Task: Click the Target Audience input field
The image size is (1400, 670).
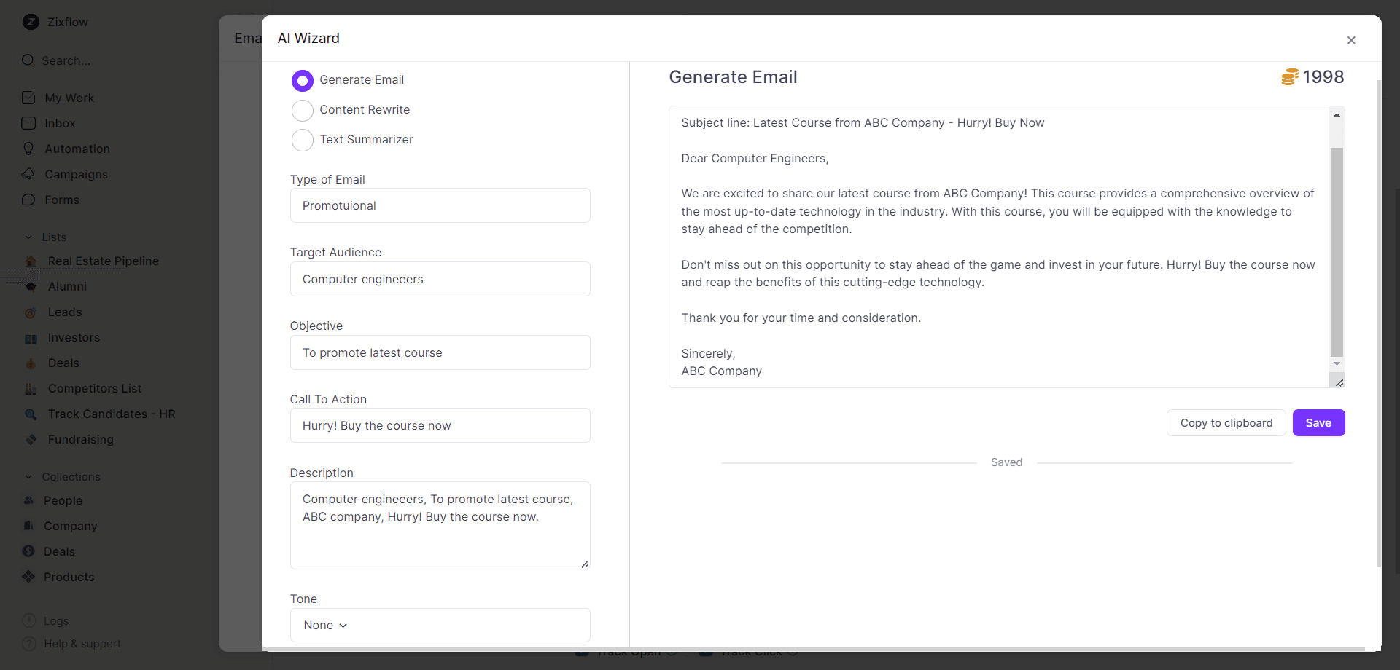Action: (439, 279)
